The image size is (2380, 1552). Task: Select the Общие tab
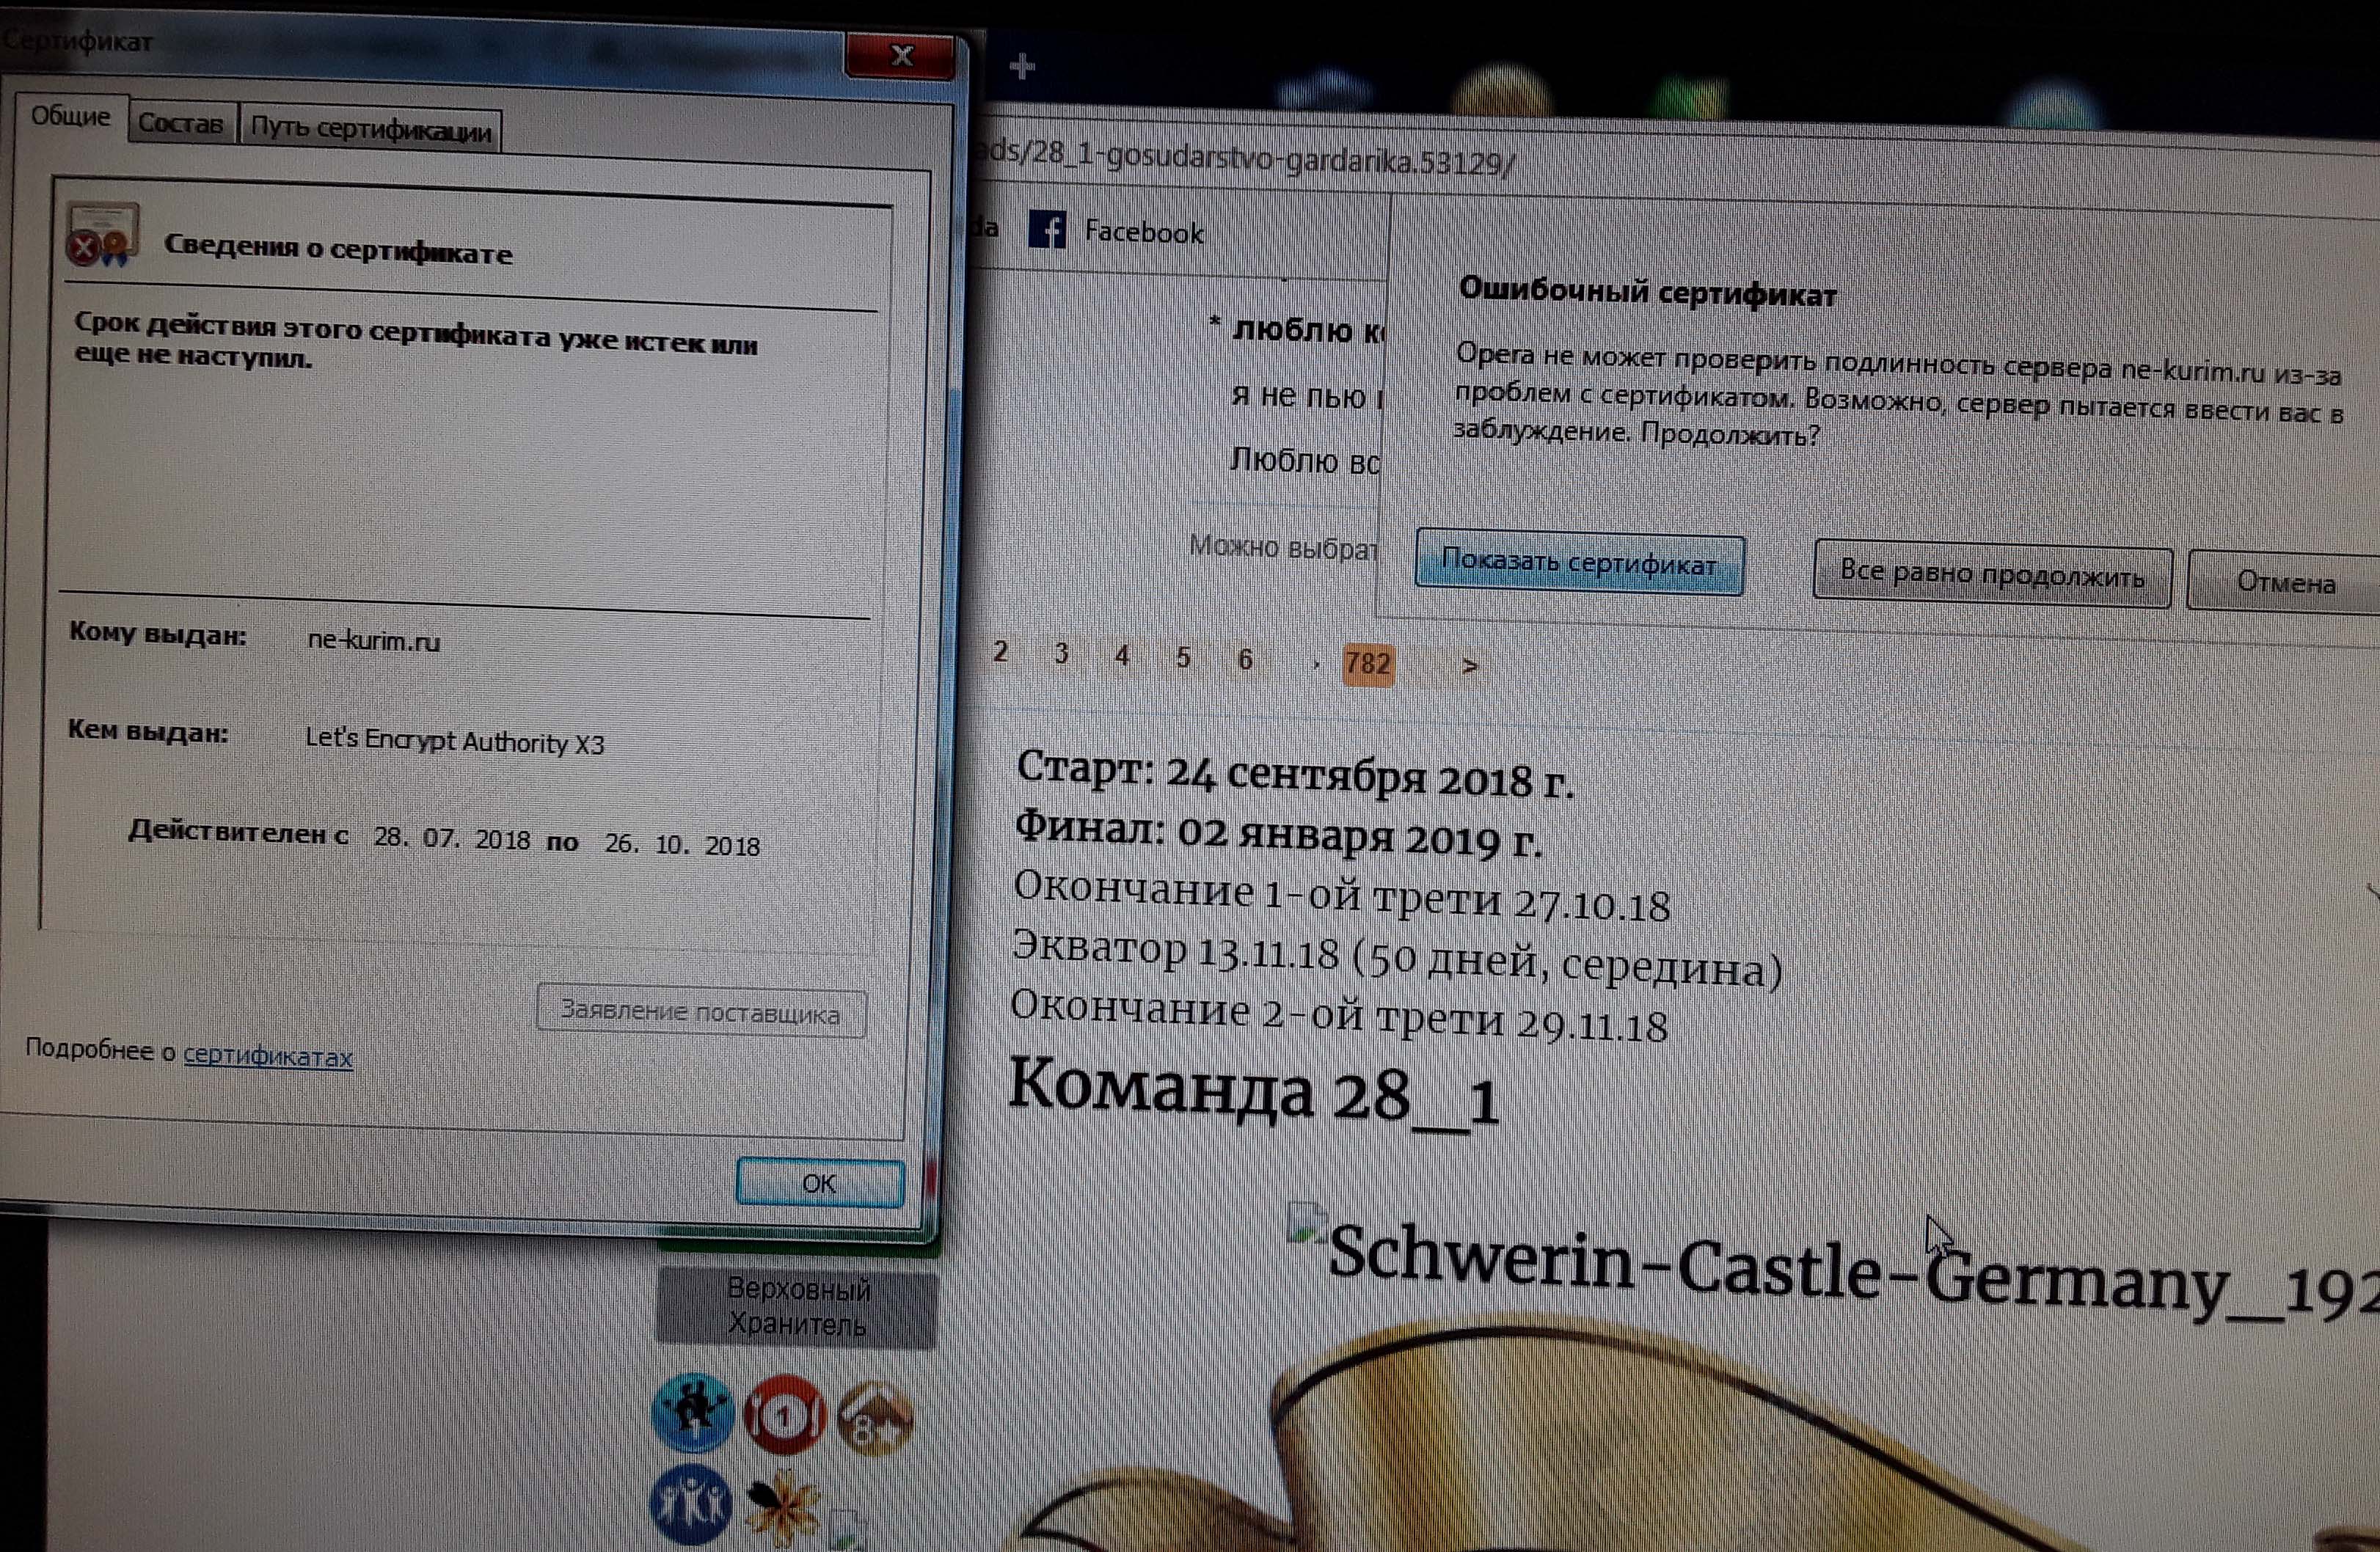tap(70, 116)
